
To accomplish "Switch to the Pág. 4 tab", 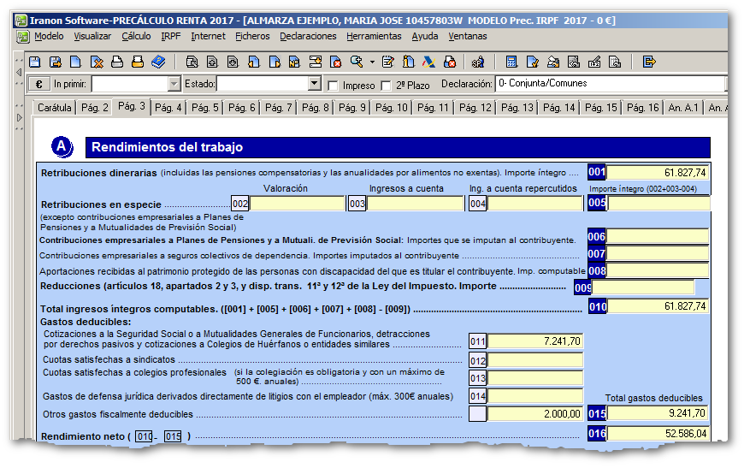I will (167, 107).
